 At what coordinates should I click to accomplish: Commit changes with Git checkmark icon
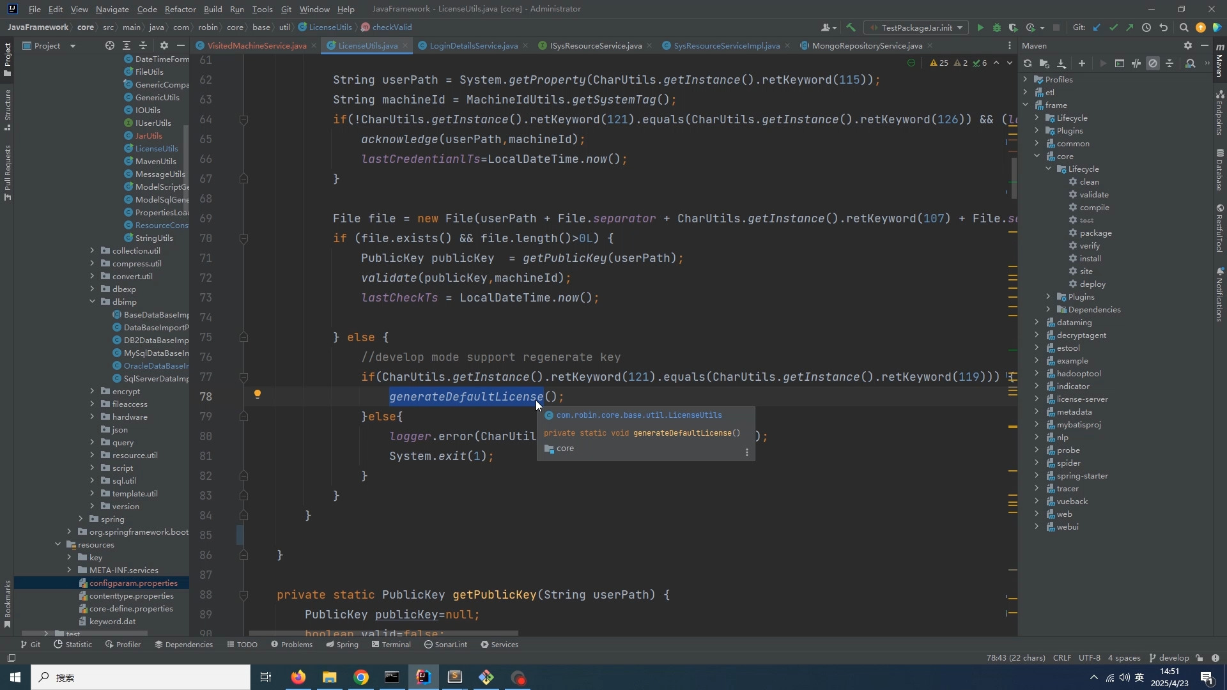coord(1114,27)
